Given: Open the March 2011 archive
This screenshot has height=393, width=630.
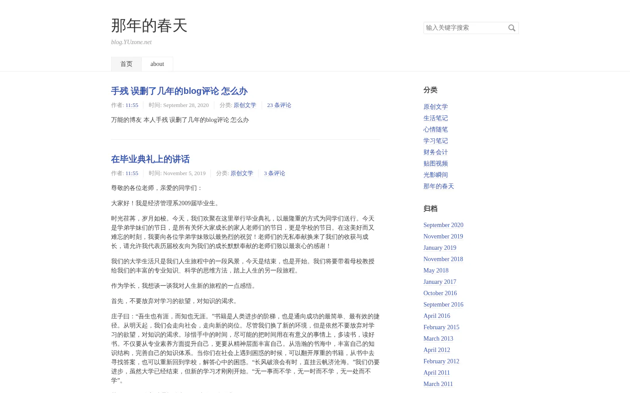Looking at the screenshot, I should point(438,384).
